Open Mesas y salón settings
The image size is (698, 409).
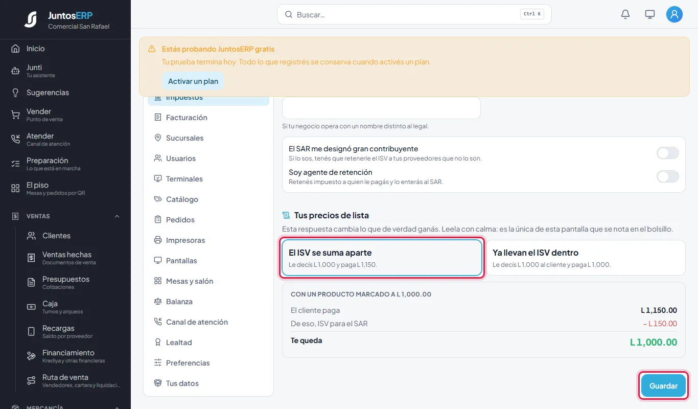(x=208, y=281)
